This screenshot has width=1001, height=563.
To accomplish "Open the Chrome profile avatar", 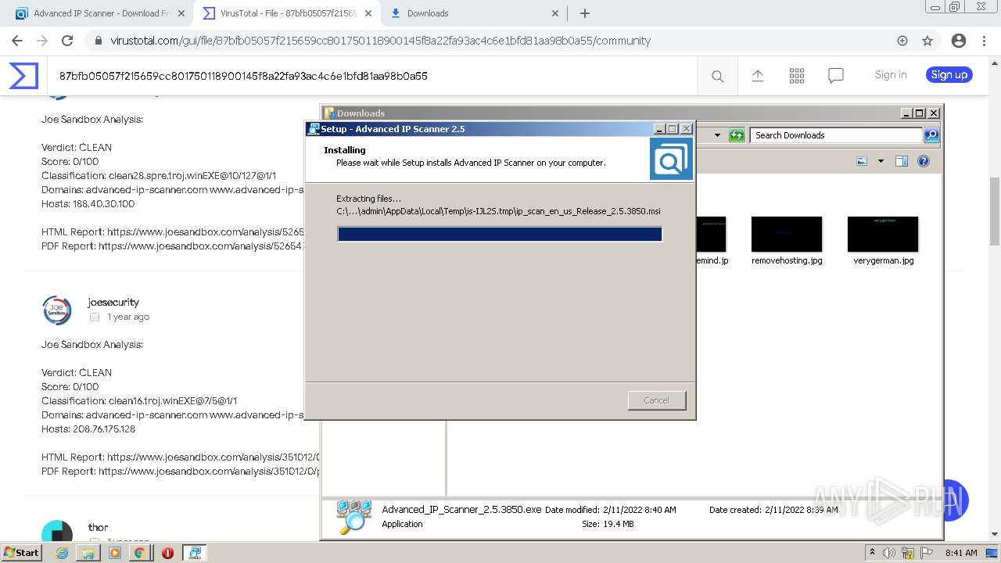I will pyautogui.click(x=959, y=41).
